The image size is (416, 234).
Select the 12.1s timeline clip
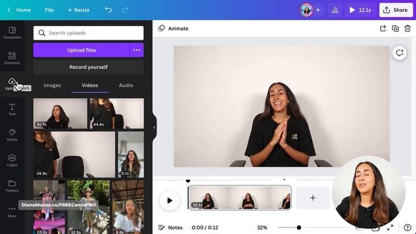click(x=240, y=198)
